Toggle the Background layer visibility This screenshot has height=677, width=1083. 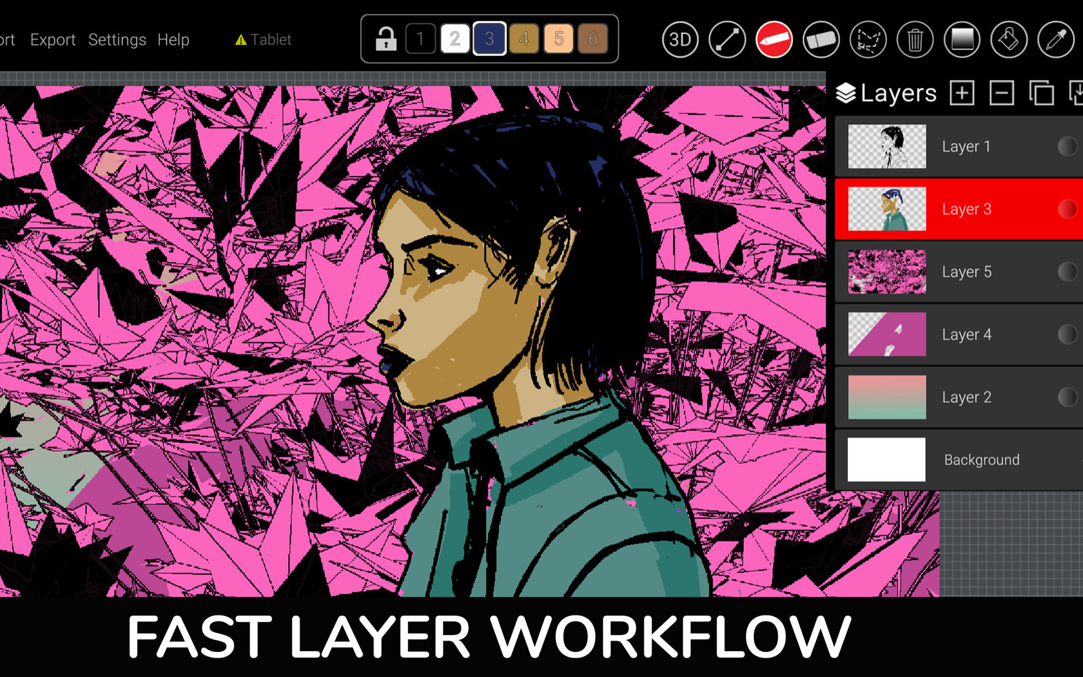coord(1065,459)
